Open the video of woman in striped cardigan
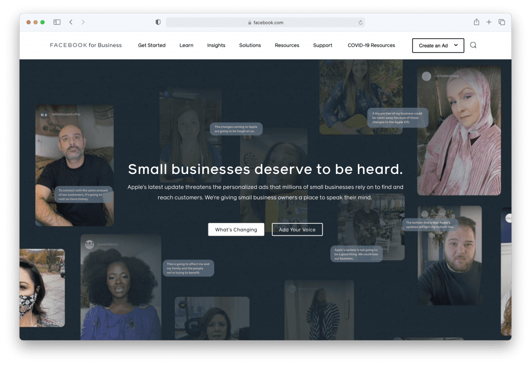 pyautogui.click(x=319, y=310)
